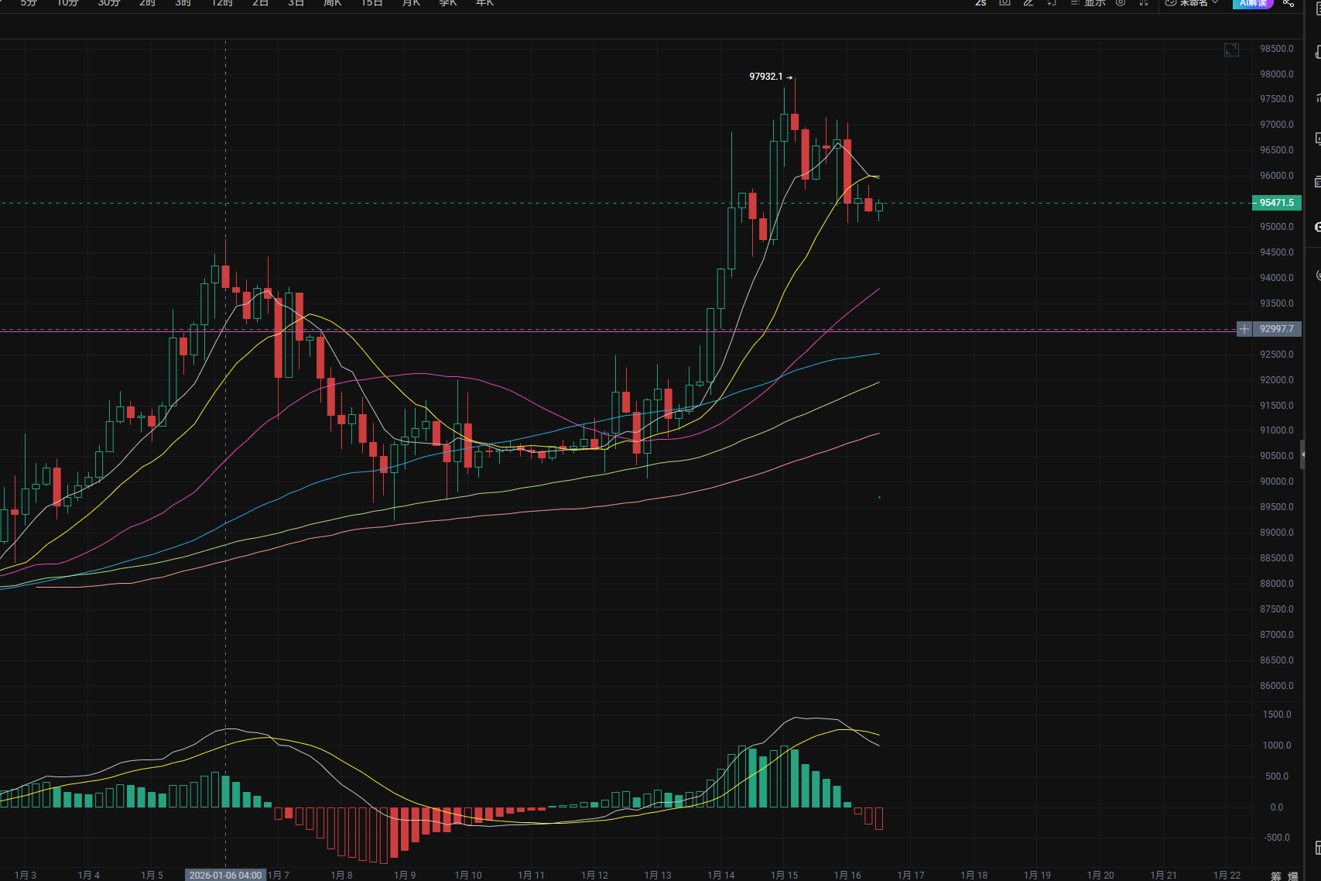Click the 95471.5 current price label

[x=1276, y=203]
